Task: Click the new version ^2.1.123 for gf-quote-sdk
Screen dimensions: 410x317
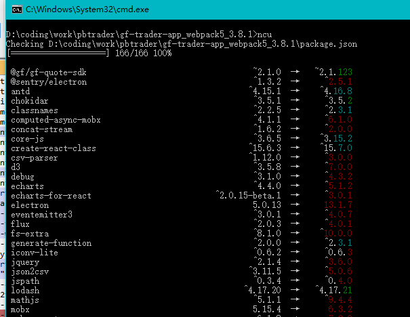Action: (334, 72)
